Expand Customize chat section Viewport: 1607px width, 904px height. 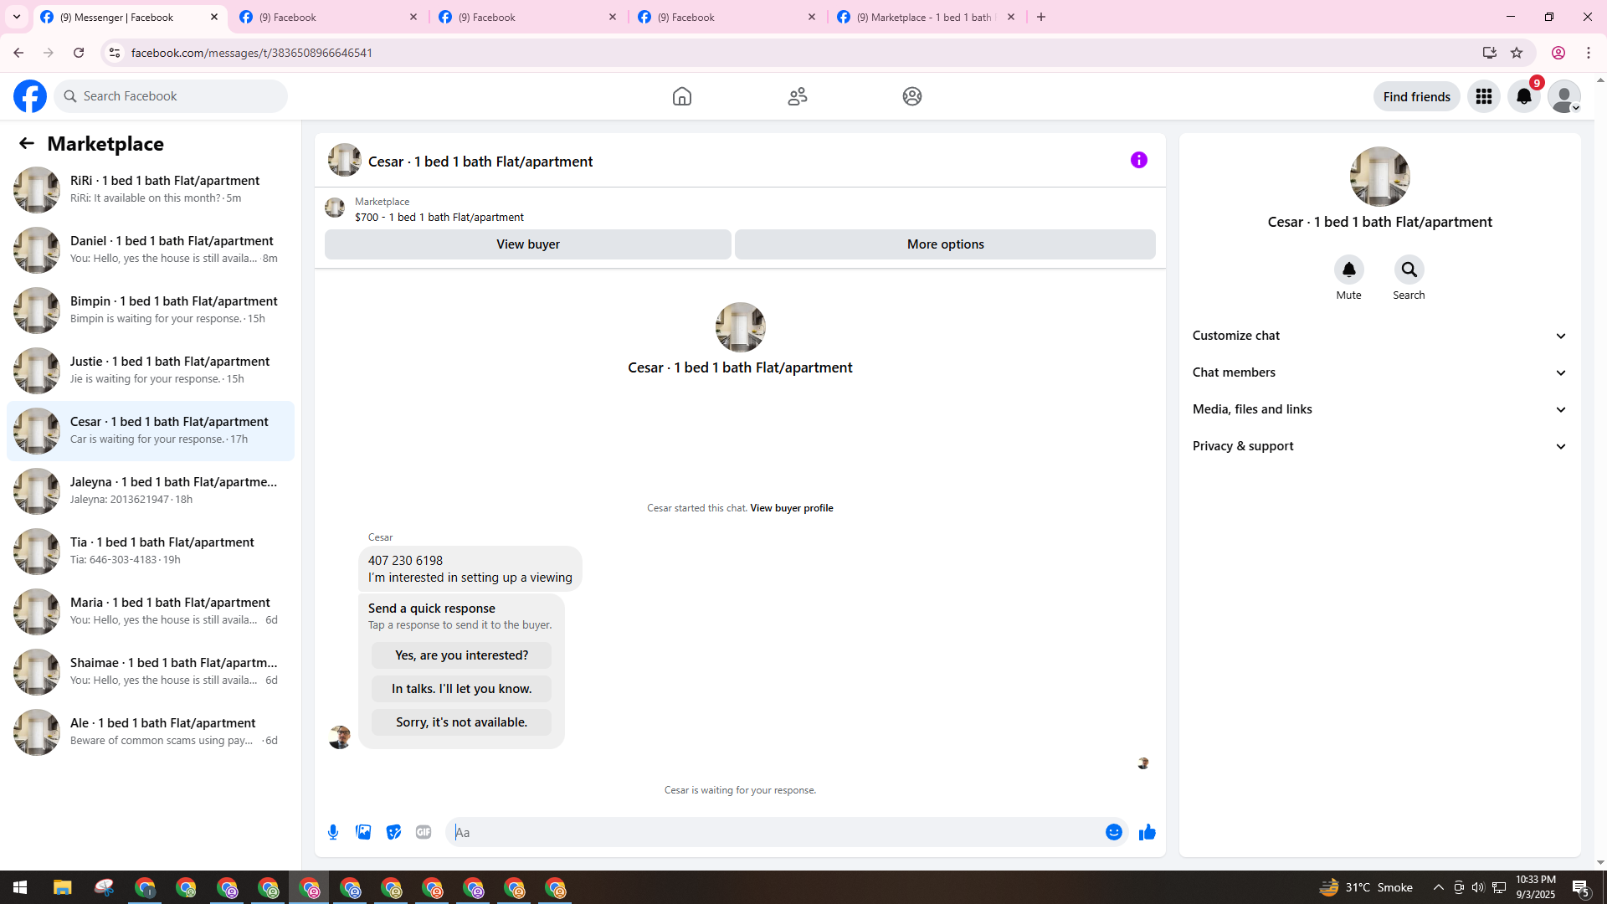[1380, 336]
